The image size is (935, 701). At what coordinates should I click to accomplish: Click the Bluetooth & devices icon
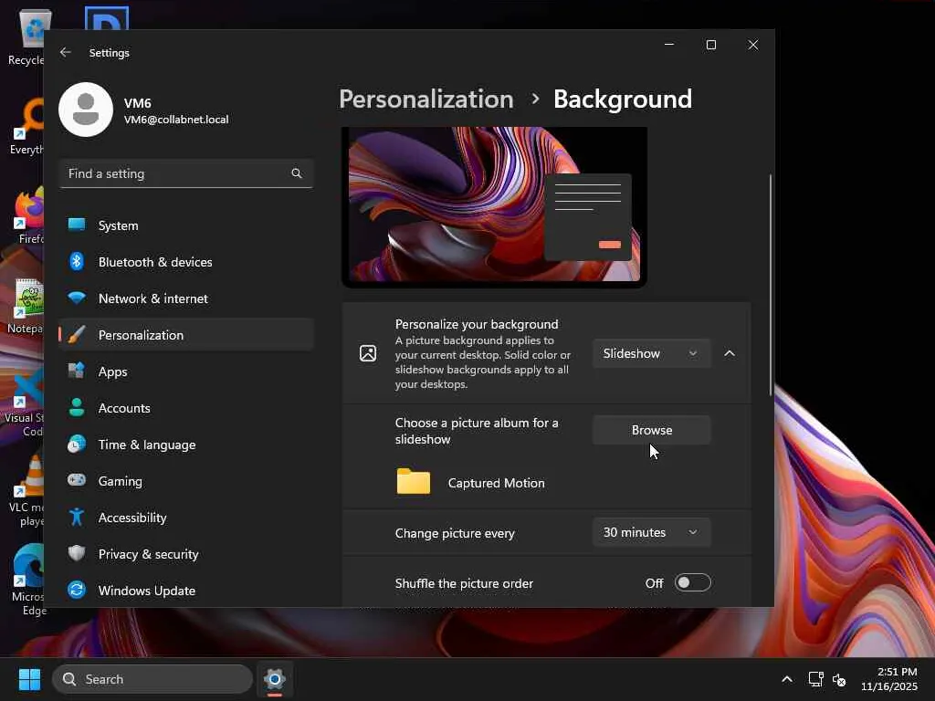coord(77,262)
